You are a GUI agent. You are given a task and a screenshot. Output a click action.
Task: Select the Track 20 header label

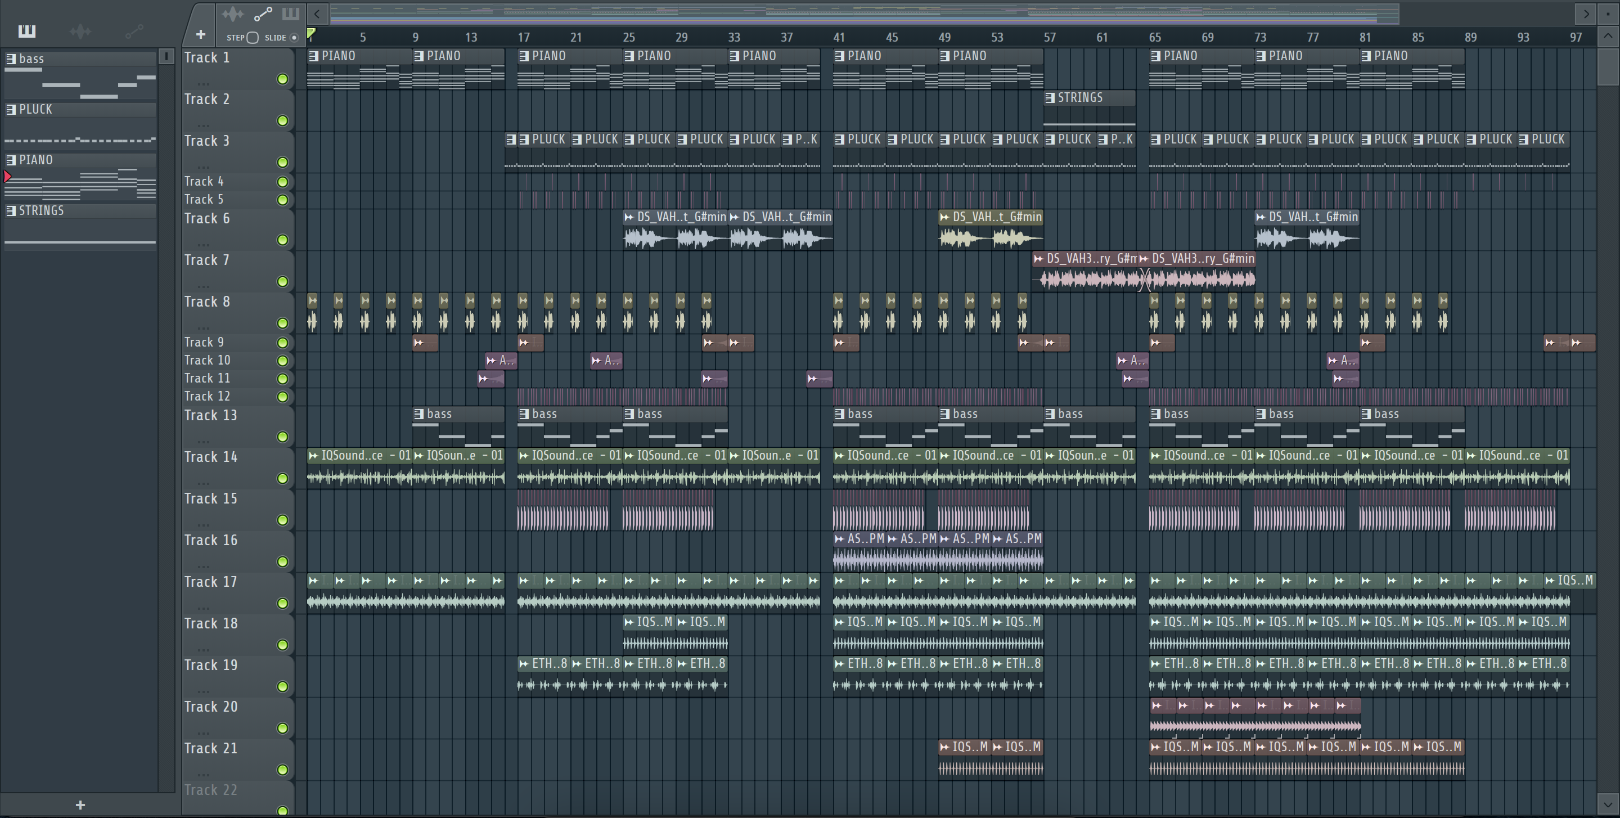click(x=211, y=707)
